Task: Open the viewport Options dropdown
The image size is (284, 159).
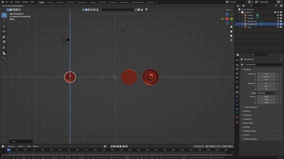Action: click(229, 10)
